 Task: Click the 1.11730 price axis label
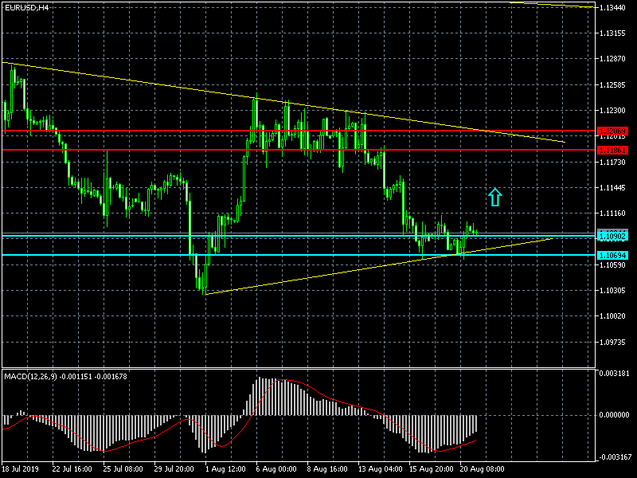click(612, 163)
